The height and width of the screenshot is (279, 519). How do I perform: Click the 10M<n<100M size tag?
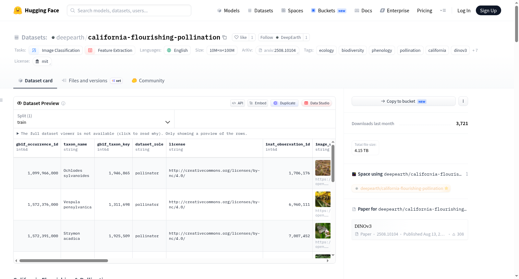(222, 50)
